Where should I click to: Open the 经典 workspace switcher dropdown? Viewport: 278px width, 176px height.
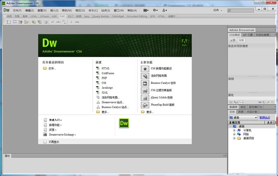click(x=218, y=10)
